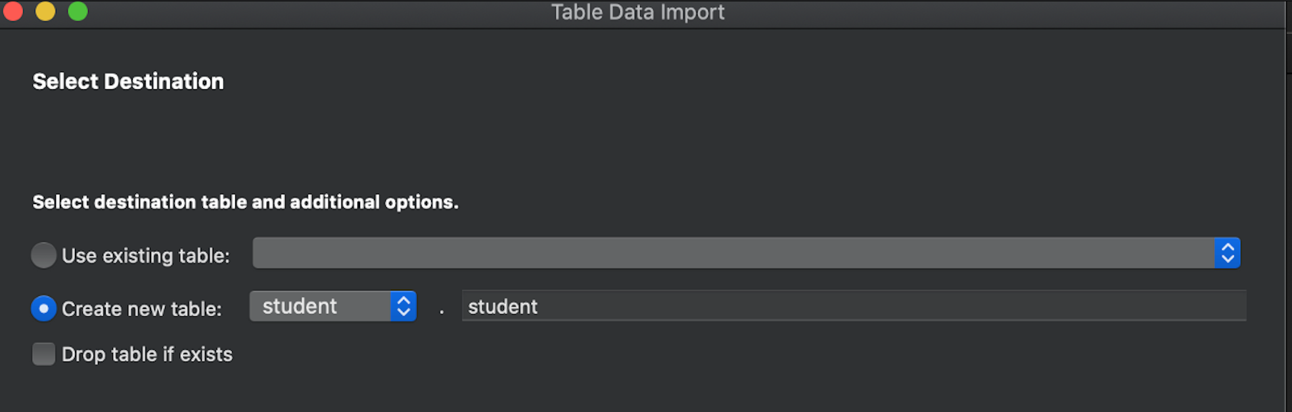
Task: Click the dot separator between schema and table
Action: tap(442, 311)
